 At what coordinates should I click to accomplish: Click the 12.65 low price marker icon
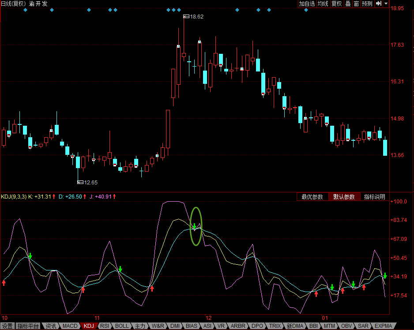(x=80, y=182)
